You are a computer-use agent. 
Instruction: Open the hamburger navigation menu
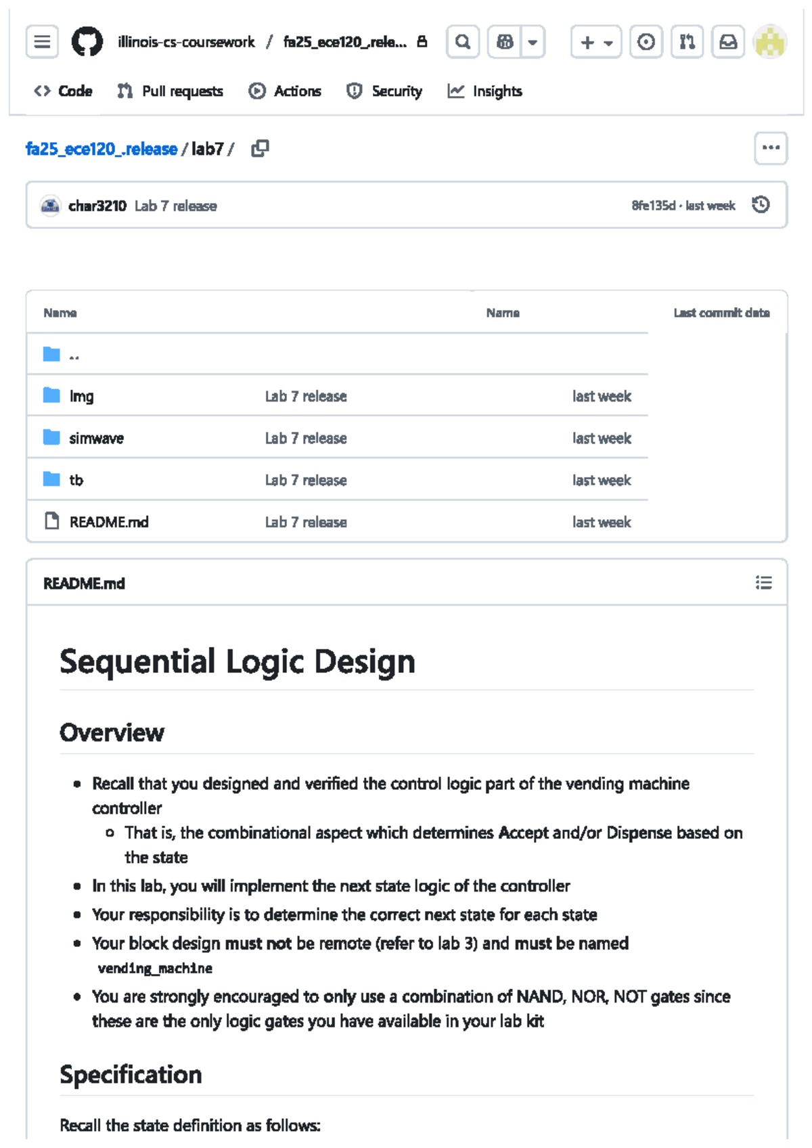click(x=42, y=42)
